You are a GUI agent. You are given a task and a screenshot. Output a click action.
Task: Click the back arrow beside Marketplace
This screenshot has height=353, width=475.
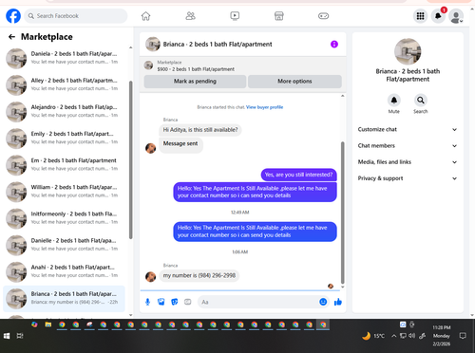tap(11, 37)
